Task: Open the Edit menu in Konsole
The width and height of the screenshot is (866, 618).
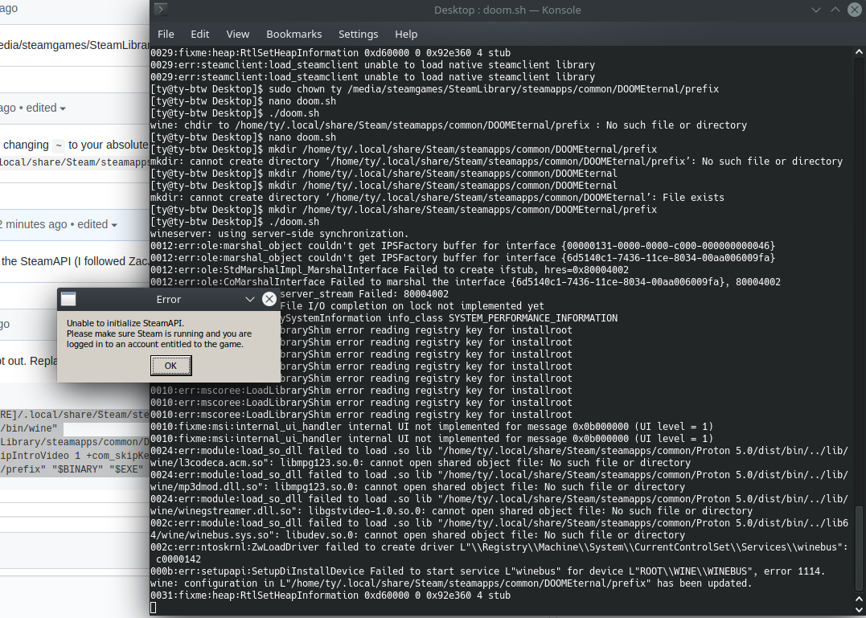Action: click(200, 35)
